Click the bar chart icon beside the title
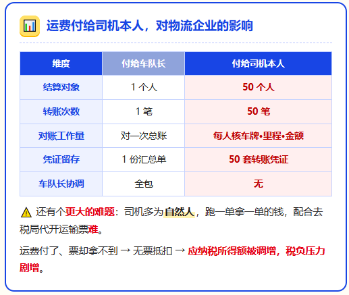349x295 pixels. coord(30,26)
